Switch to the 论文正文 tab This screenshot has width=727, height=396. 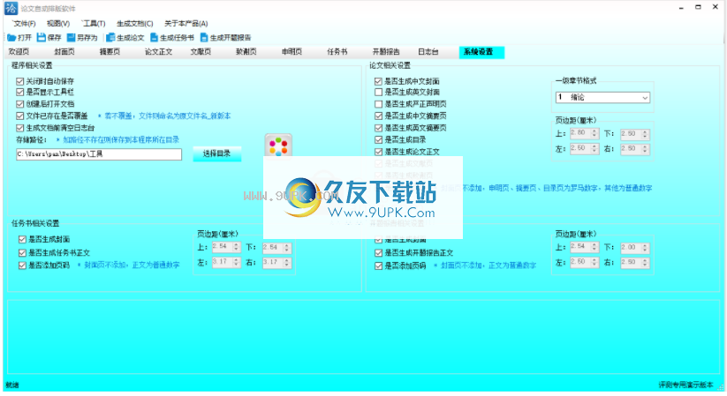(x=159, y=52)
